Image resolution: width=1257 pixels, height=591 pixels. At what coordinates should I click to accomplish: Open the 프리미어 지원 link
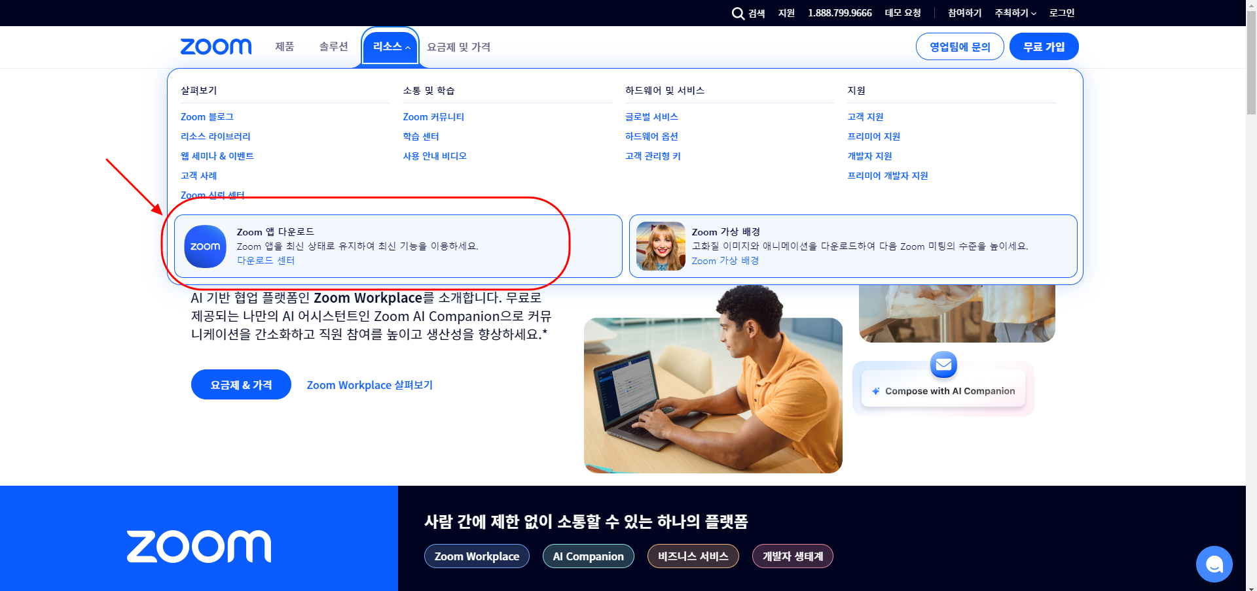(874, 137)
